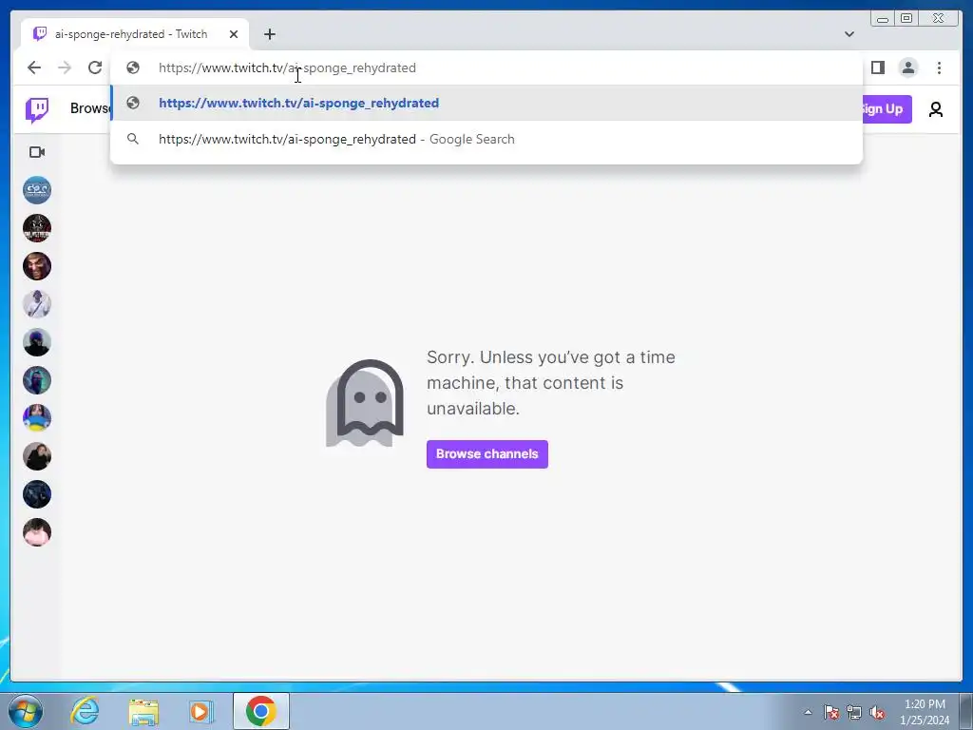Expand the tab search chevron
Image resolution: width=973 pixels, height=730 pixels.
coord(849,34)
